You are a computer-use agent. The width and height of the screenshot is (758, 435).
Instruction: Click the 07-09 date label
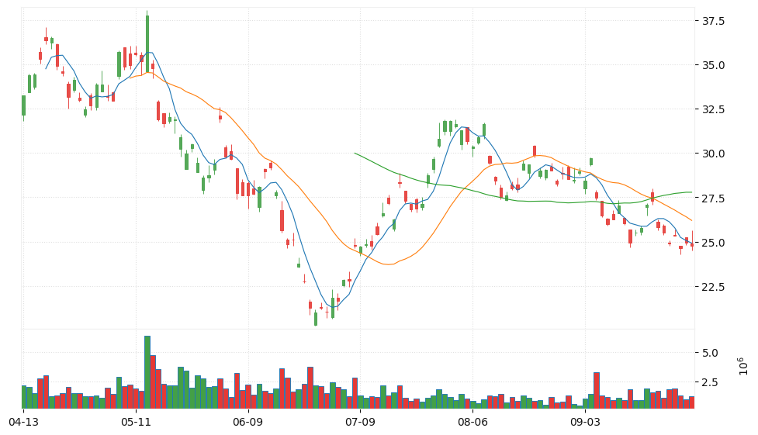click(360, 423)
